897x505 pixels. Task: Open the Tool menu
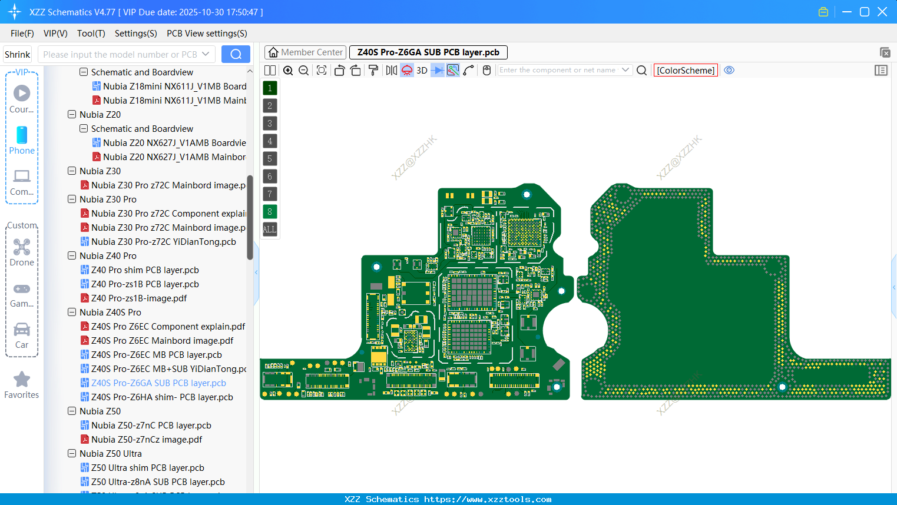pyautogui.click(x=91, y=34)
